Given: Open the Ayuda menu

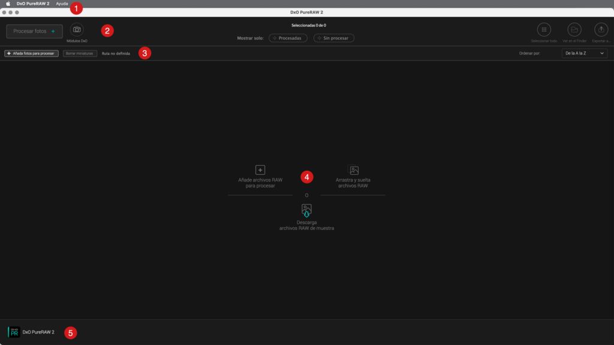Looking at the screenshot, I should point(62,4).
